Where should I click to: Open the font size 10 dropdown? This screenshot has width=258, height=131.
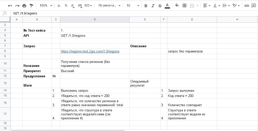click(x=133, y=5)
